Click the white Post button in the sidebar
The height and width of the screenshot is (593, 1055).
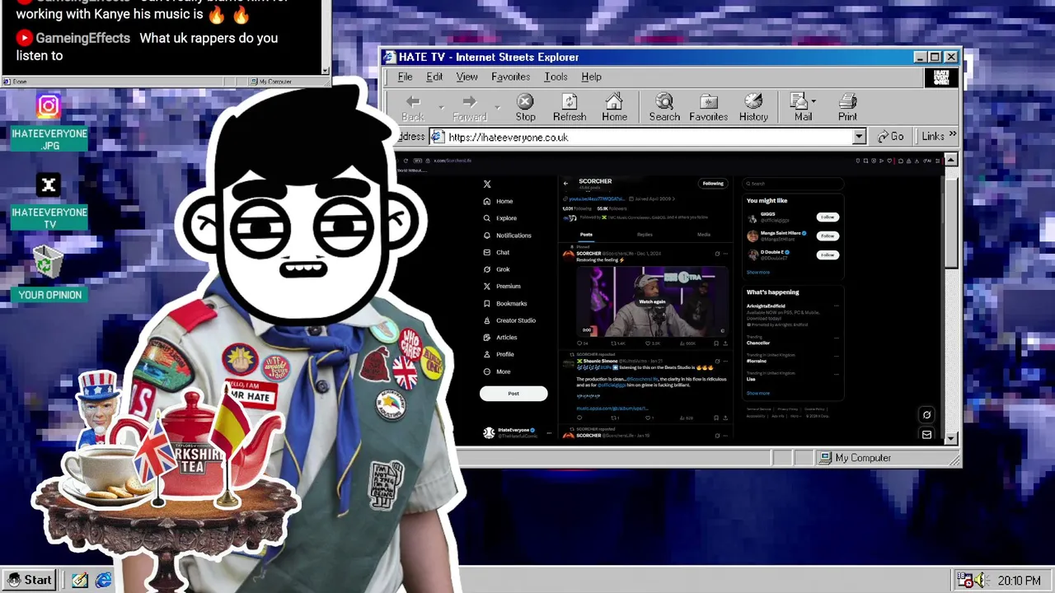tap(513, 394)
